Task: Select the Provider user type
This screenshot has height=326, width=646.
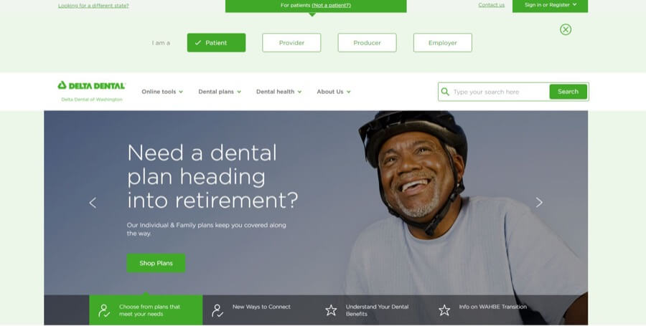Action: coord(291,43)
